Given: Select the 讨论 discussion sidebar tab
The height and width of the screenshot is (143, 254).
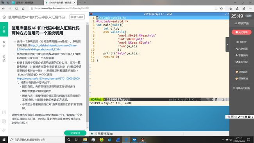Looking at the screenshot, I should (x=4, y=59).
